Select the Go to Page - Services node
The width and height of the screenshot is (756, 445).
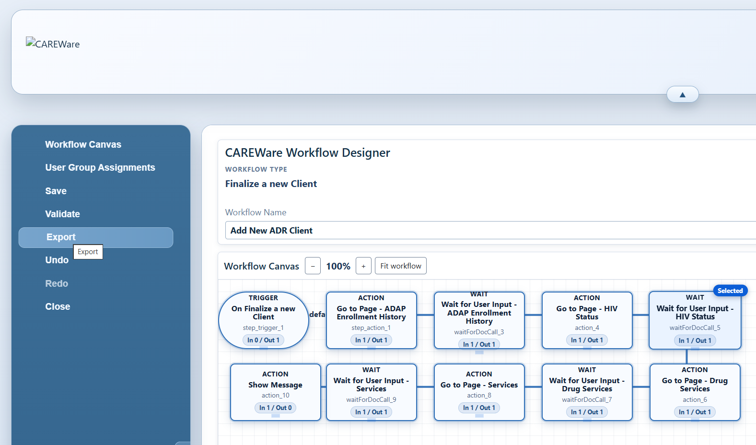click(x=479, y=392)
